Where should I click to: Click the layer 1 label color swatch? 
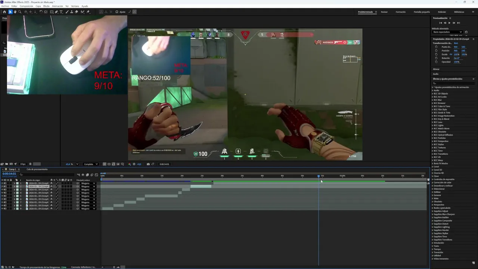click(x=17, y=183)
